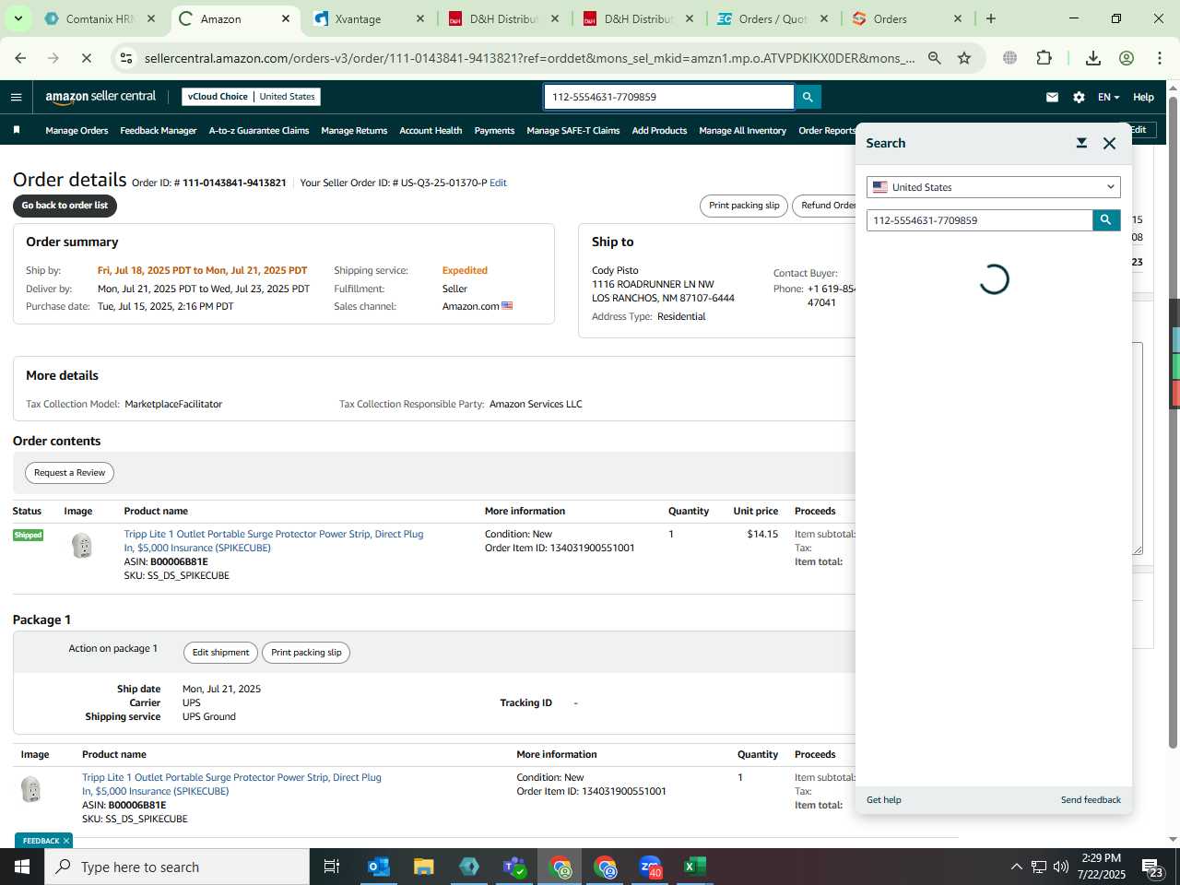Open the Seller Central settings gear
The height and width of the screenshot is (885, 1180).
point(1079,97)
